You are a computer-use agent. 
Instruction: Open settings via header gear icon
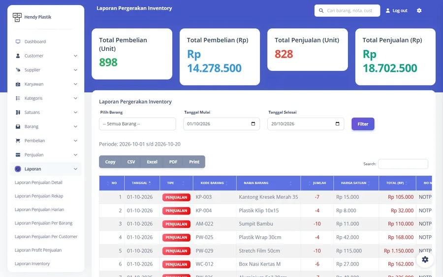tap(419, 10)
